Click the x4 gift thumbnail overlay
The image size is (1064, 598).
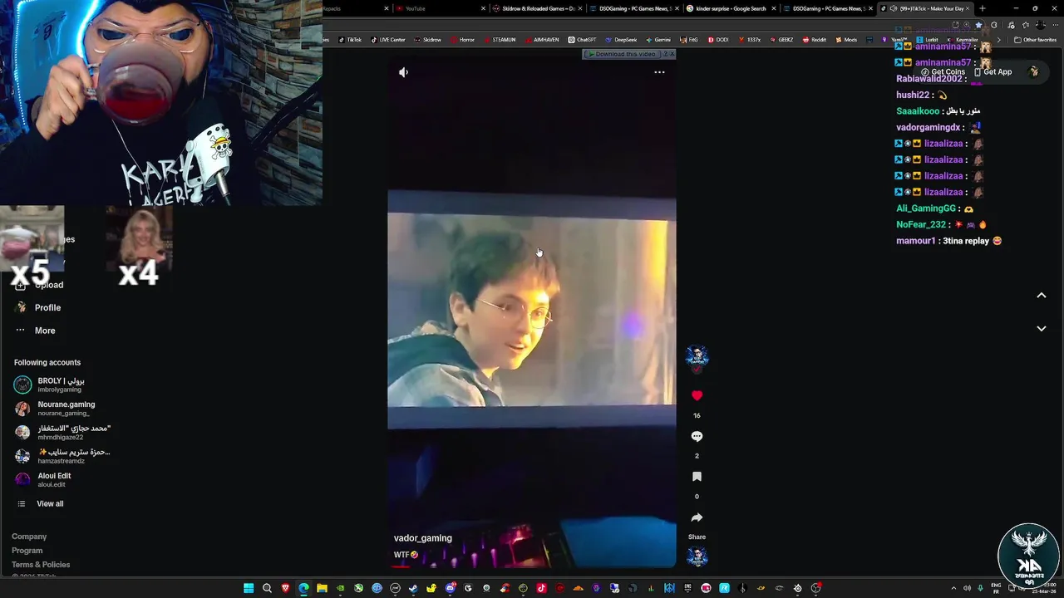click(139, 248)
